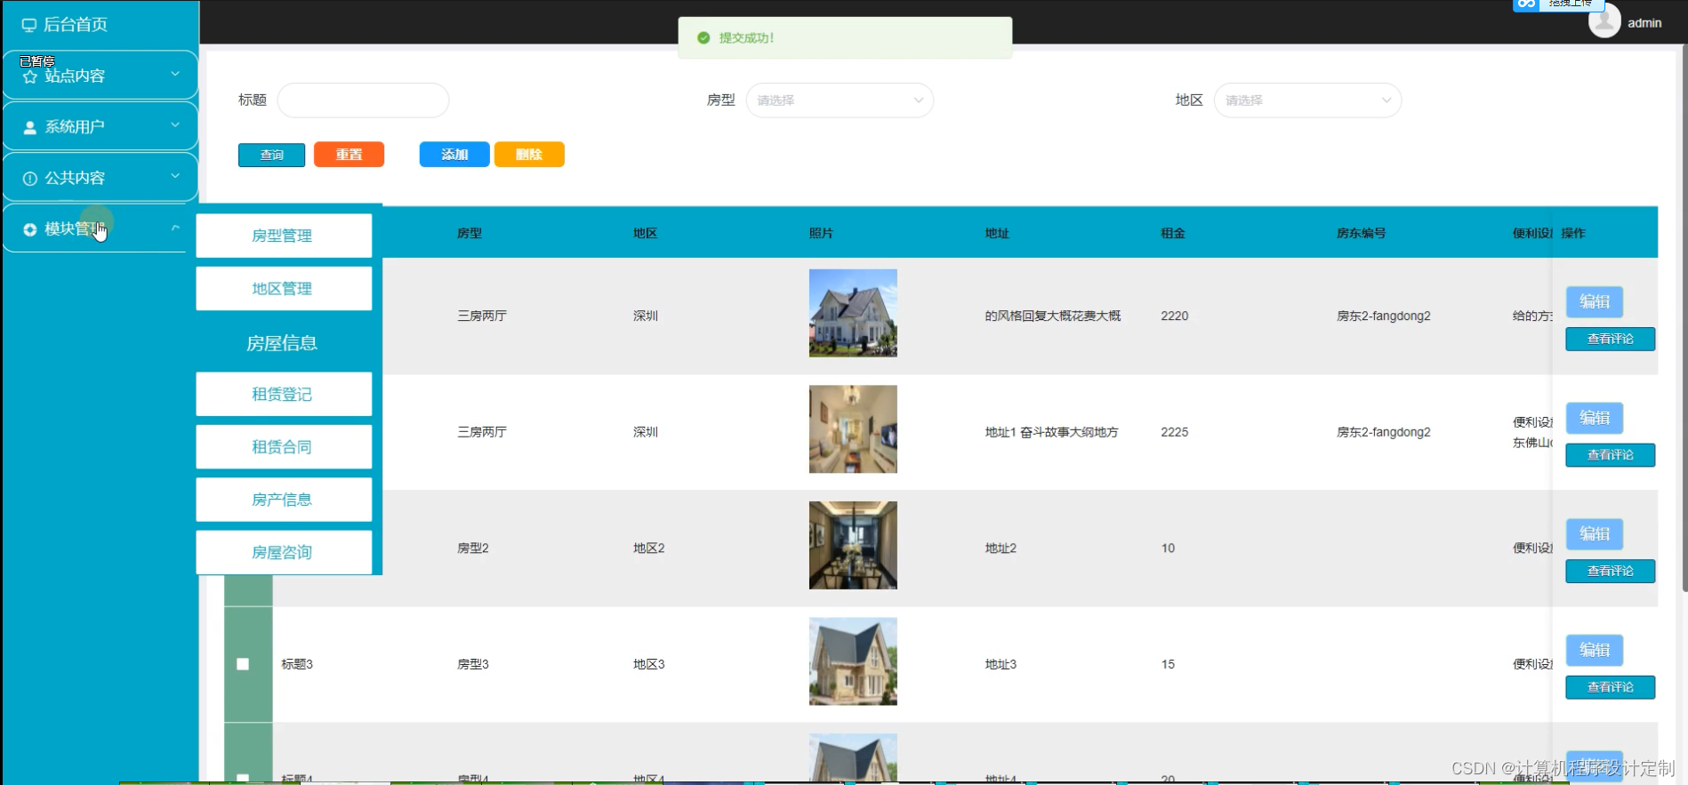The width and height of the screenshot is (1688, 785).
Task: Click the 房东编号 column header
Action: (x=1361, y=234)
